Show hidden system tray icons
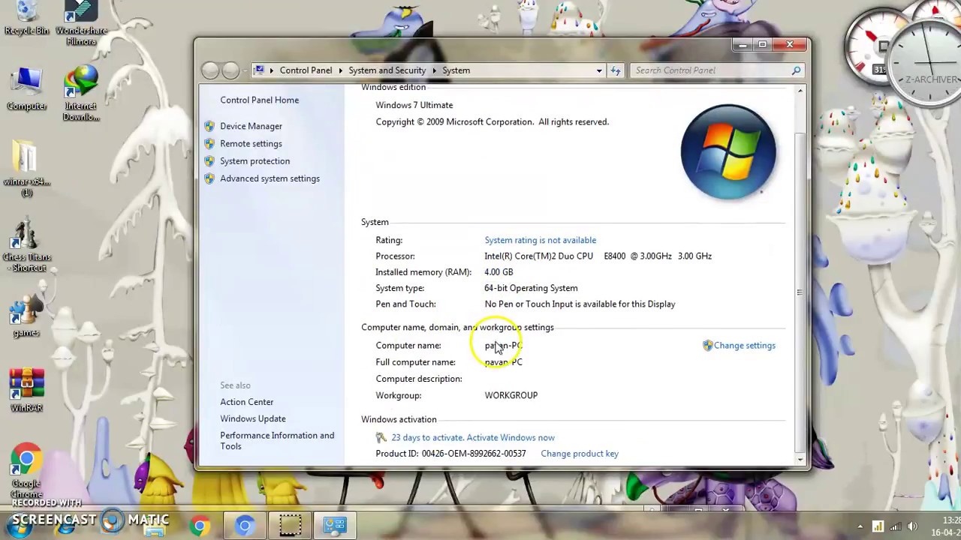This screenshot has width=961, height=540. point(860,526)
